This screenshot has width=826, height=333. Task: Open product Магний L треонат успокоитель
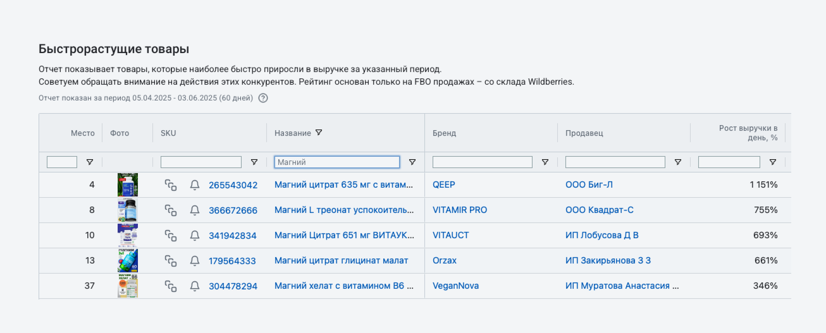pyautogui.click(x=344, y=210)
